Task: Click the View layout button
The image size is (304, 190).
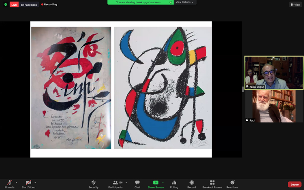Action: pyautogui.click(x=295, y=4)
